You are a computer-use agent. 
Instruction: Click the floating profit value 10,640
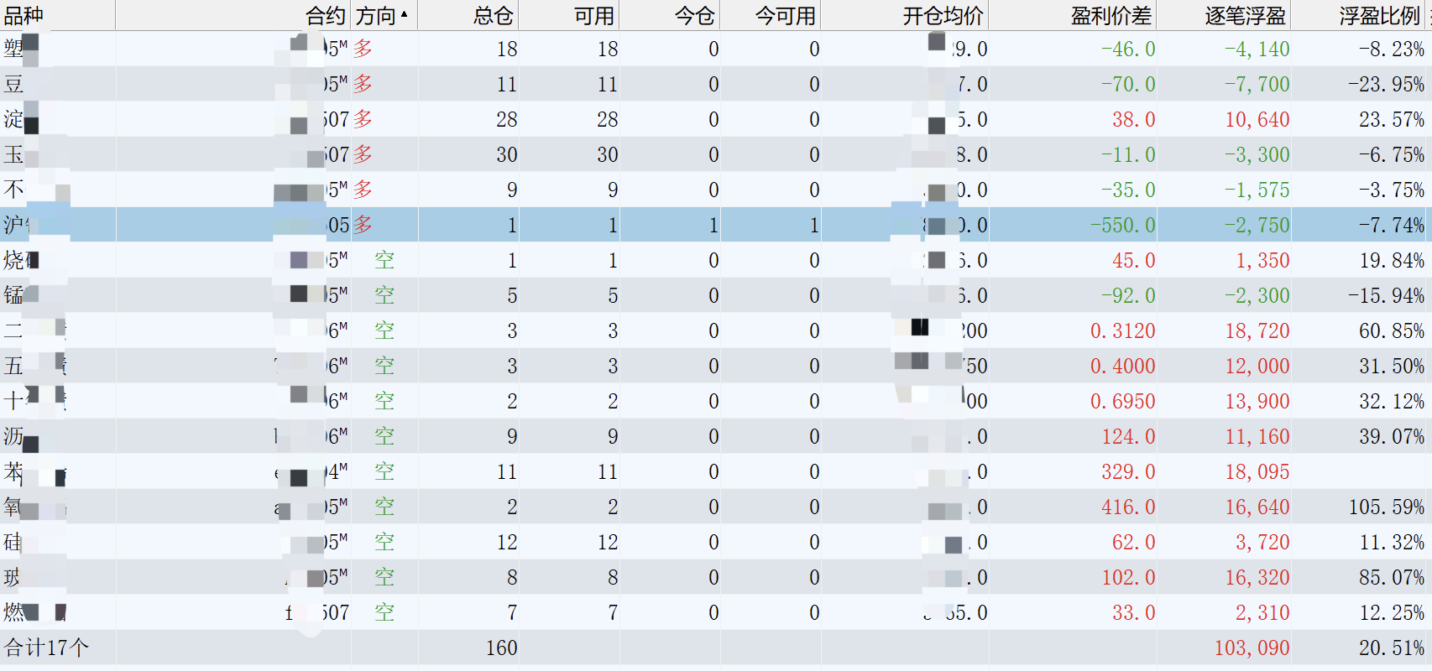(1257, 120)
